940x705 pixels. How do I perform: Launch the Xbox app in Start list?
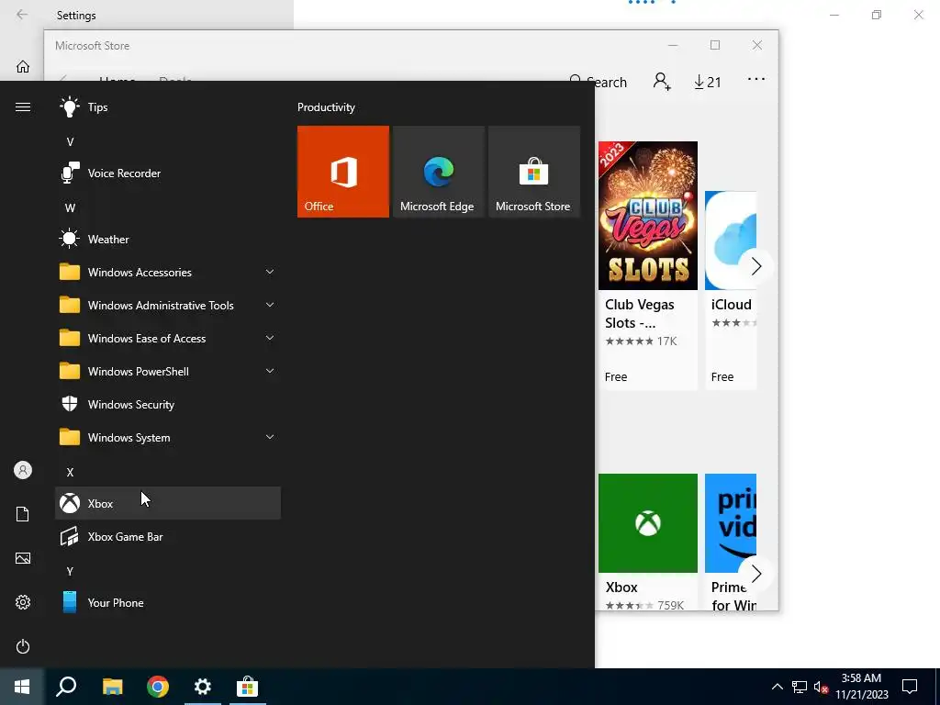point(168,503)
